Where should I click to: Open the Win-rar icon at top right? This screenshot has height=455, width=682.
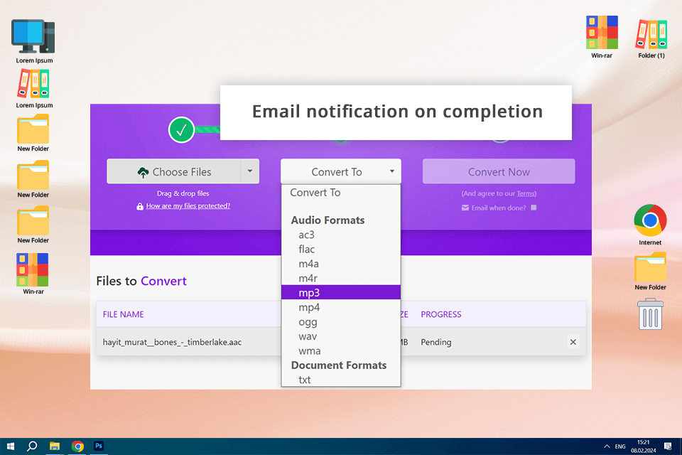coord(602,37)
